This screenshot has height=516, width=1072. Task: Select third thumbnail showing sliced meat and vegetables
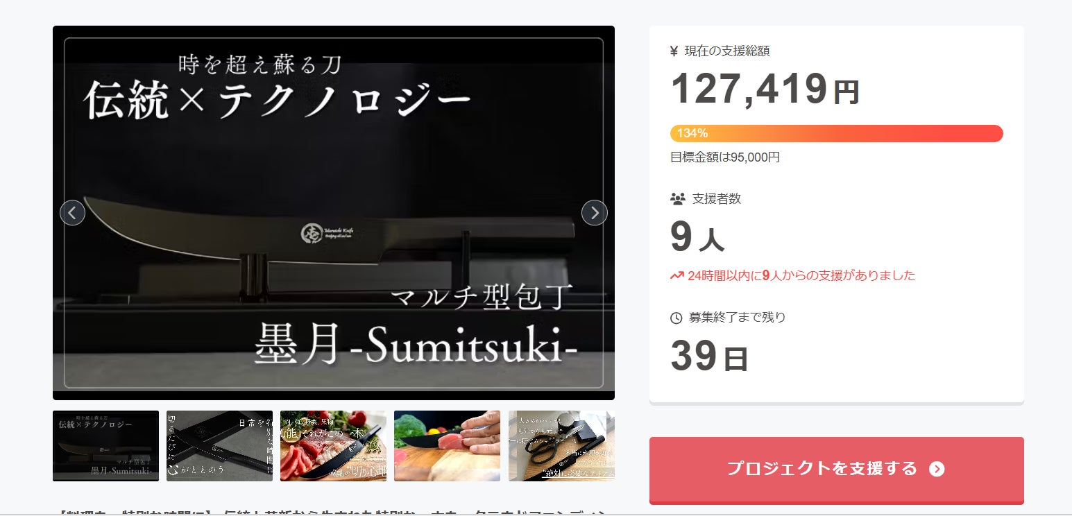tap(333, 446)
